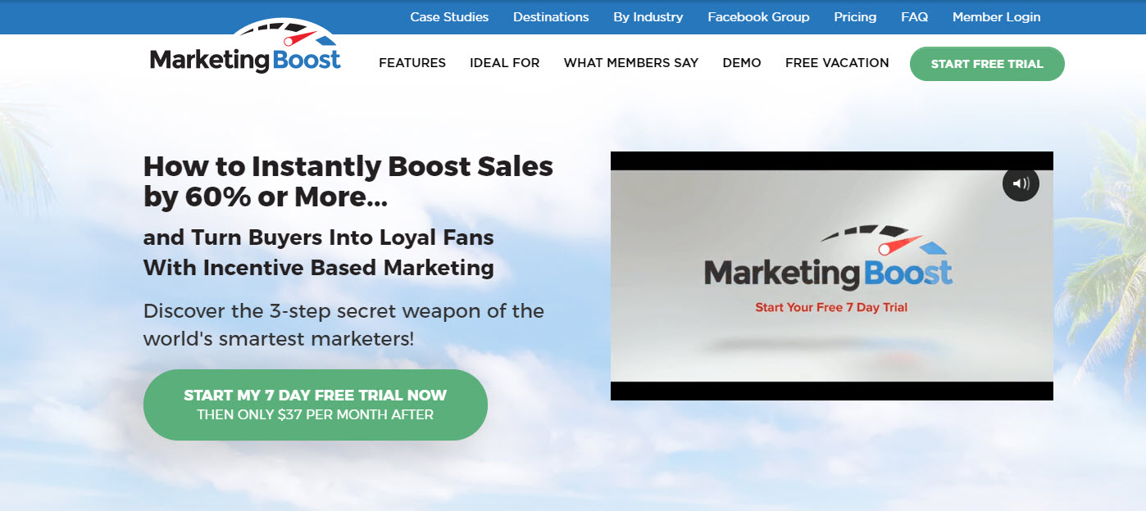
Task: Click the 'Start Your Free 7 Day Trial' video text
Action: point(831,308)
